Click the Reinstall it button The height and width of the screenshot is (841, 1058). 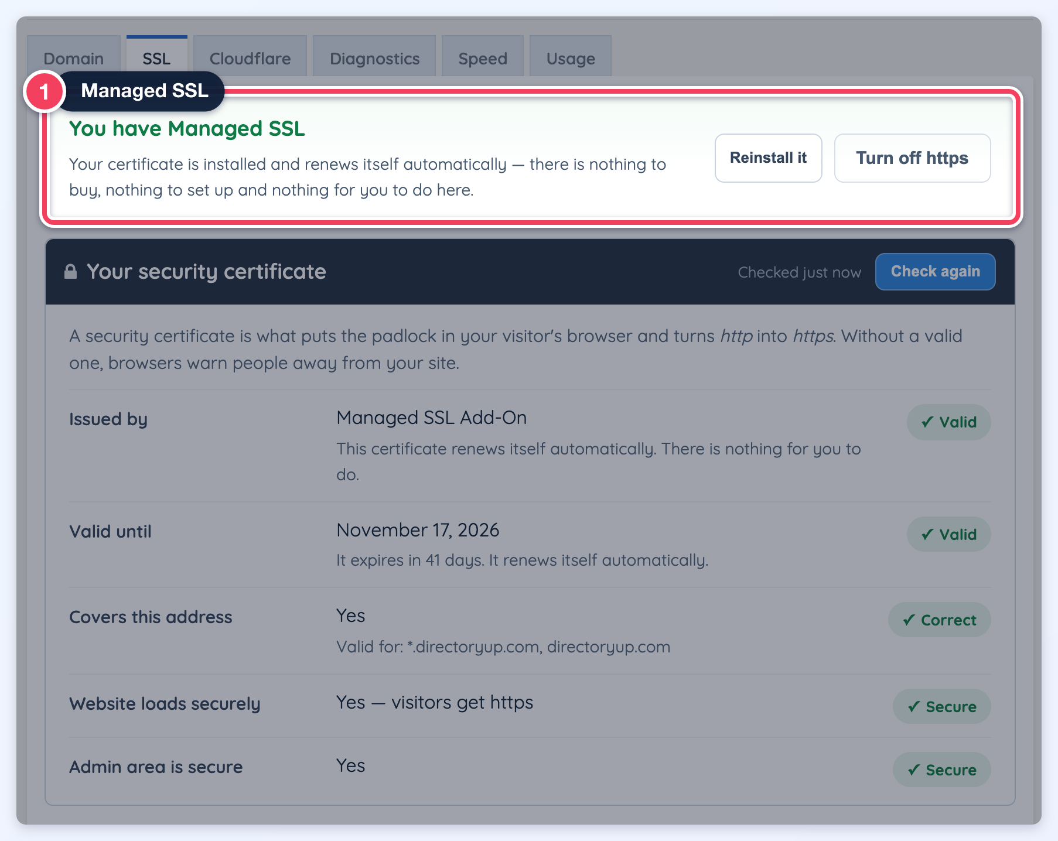[768, 158]
